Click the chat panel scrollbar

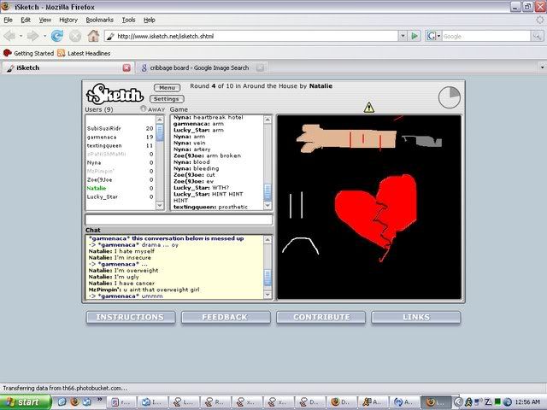point(268,267)
